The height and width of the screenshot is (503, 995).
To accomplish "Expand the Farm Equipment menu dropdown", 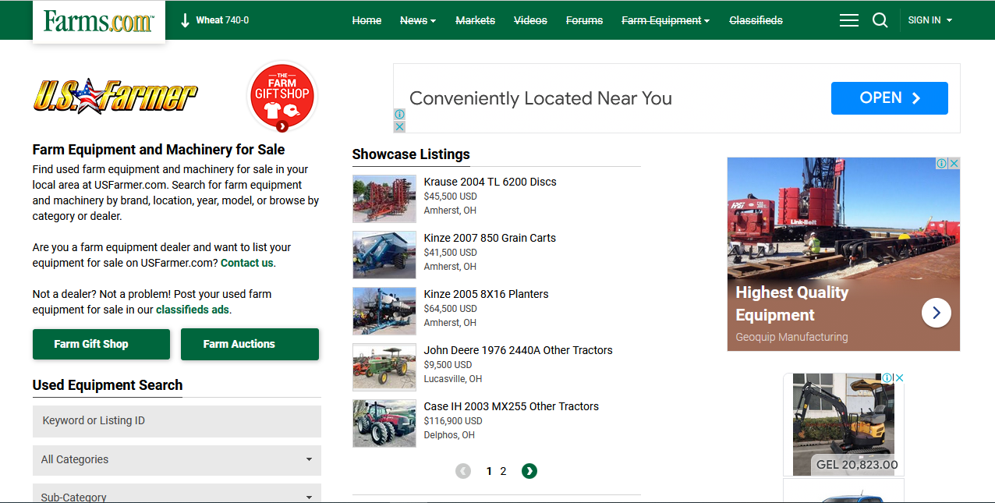I will click(665, 20).
